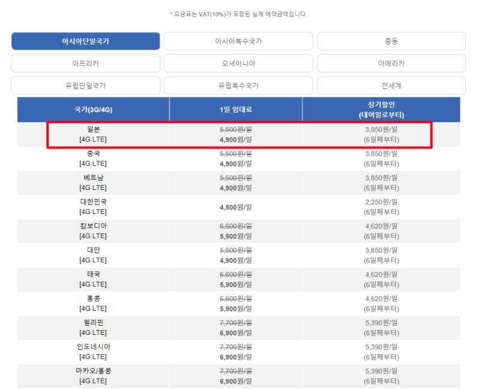481x389 pixels.
Task: Switch to the 아메리카 tab
Action: [391, 64]
